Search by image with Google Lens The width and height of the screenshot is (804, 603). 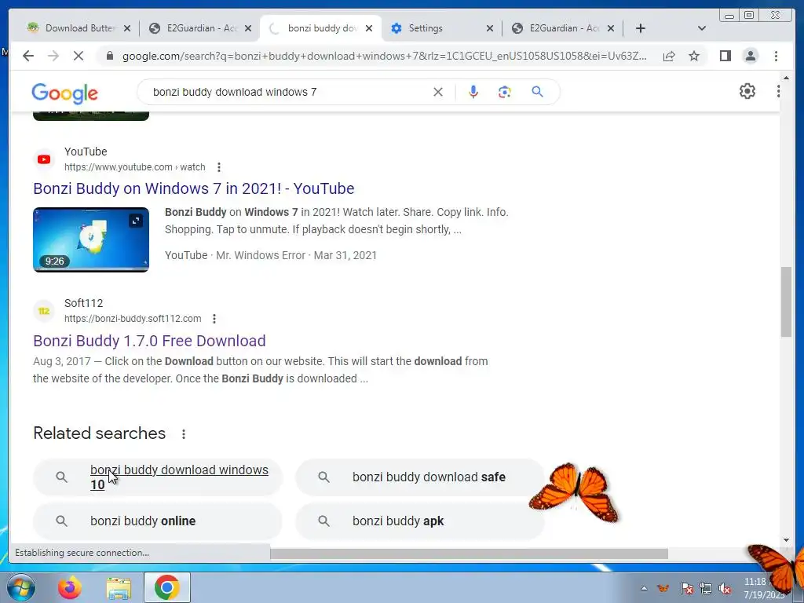pos(505,92)
